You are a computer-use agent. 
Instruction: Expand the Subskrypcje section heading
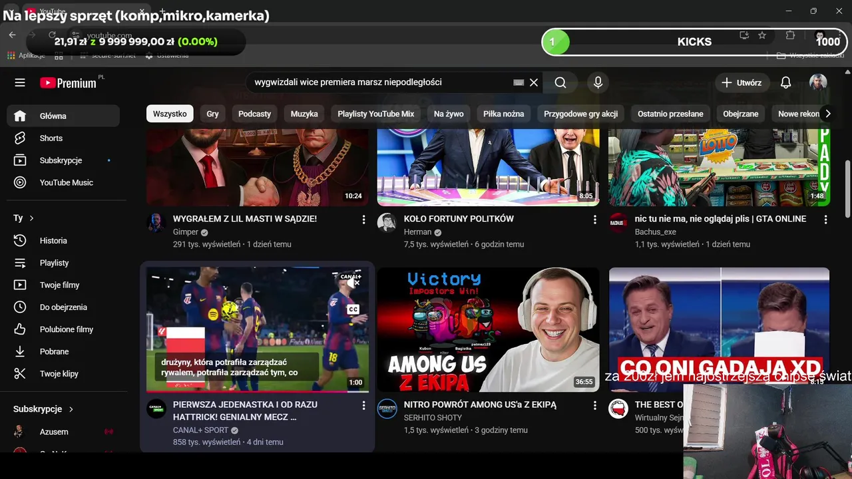coord(43,409)
